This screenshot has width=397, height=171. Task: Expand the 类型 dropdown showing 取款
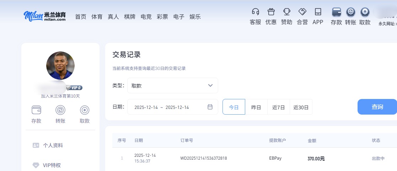point(173,85)
